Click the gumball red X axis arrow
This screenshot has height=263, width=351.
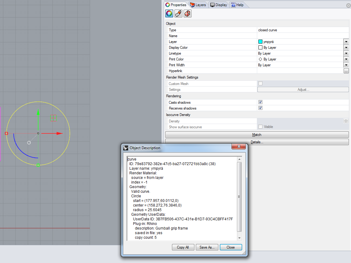pyautogui.click(x=52, y=133)
